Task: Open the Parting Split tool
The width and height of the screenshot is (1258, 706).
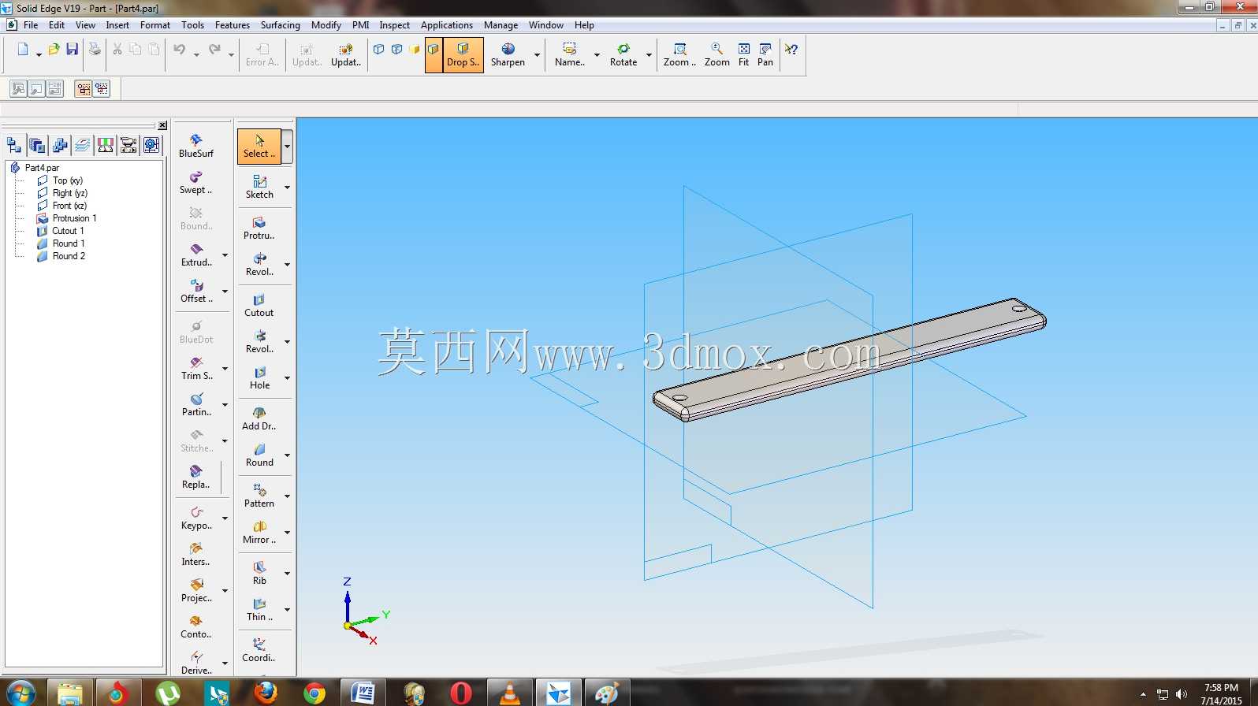Action: (x=196, y=404)
